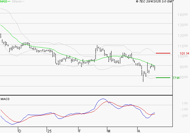Click the D month marker on time axis
Screen dimensions: 190x133
pos(20,131)
